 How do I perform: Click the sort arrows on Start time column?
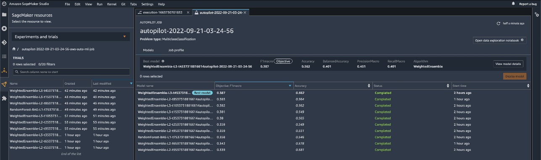pos(528,85)
